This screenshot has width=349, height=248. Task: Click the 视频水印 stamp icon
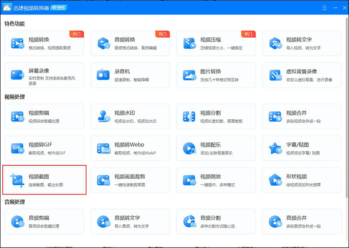(104, 116)
